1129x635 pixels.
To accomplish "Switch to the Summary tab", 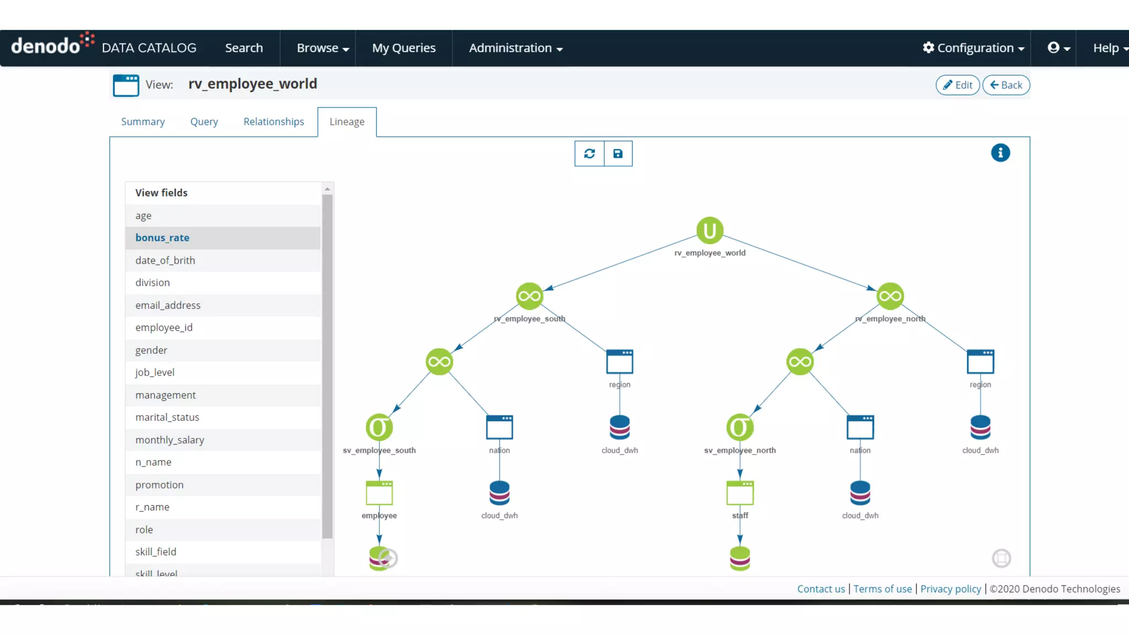I will coord(143,122).
